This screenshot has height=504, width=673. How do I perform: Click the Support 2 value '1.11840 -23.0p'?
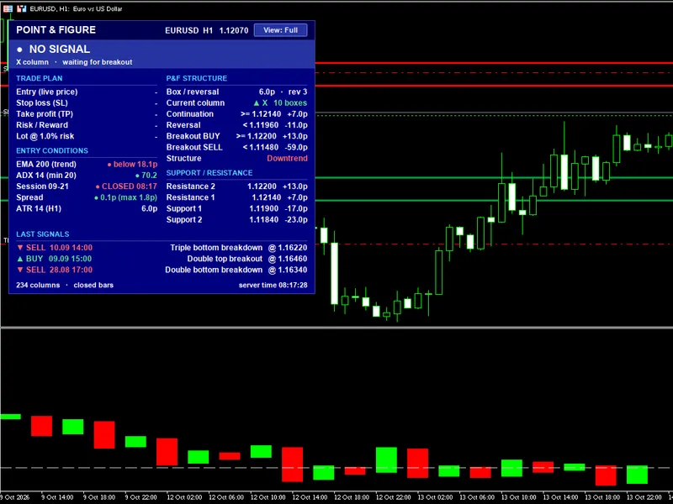tap(278, 220)
